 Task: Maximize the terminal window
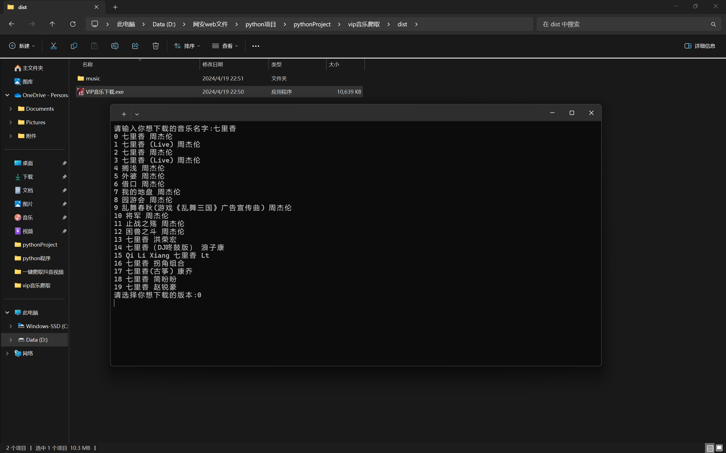click(x=572, y=113)
